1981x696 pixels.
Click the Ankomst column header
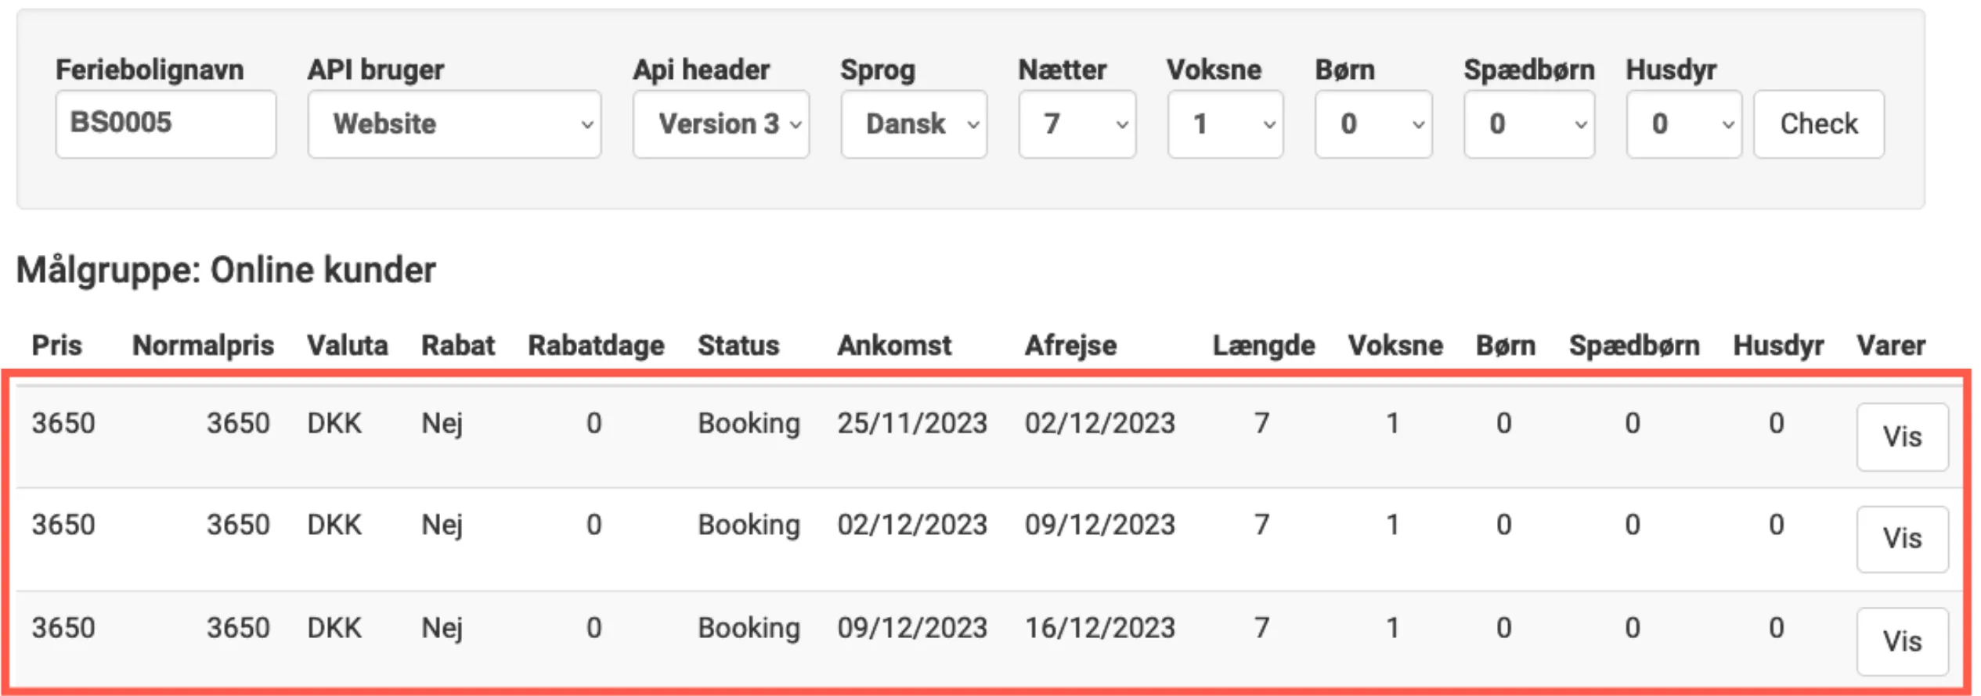(x=895, y=345)
